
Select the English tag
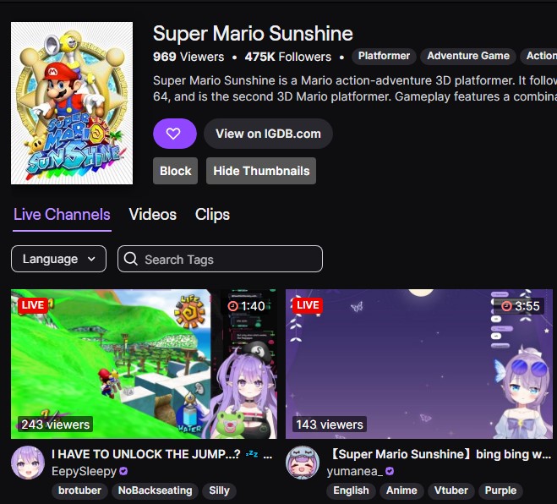[x=351, y=490]
